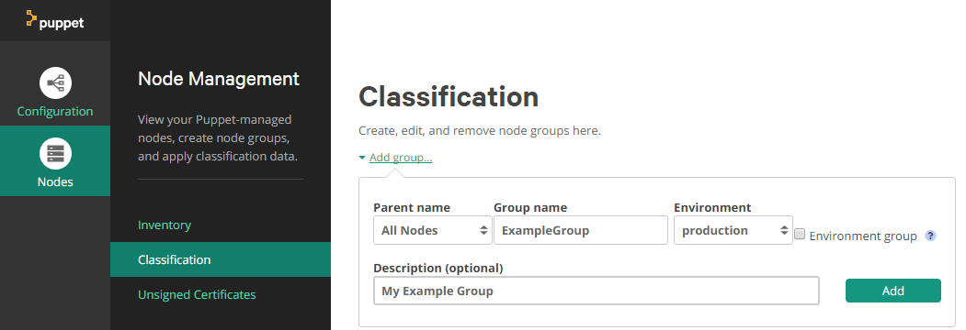Click the Parent name field label
Screen dimensions: 966x330
pos(412,208)
